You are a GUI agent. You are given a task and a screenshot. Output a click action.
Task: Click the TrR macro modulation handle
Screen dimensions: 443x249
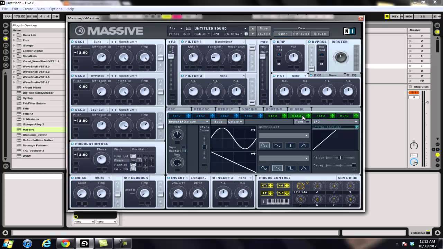287,193
